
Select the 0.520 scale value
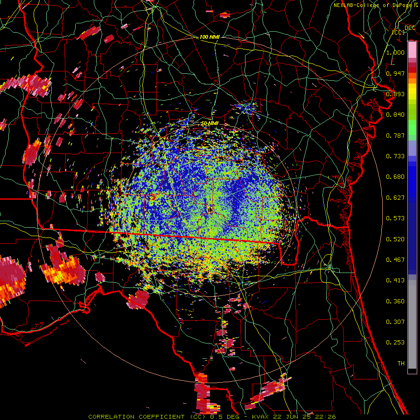395,239
